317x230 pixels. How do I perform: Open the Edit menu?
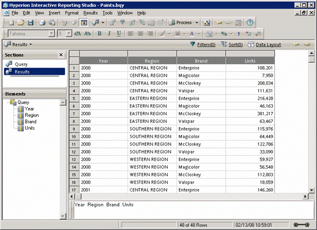(26, 13)
